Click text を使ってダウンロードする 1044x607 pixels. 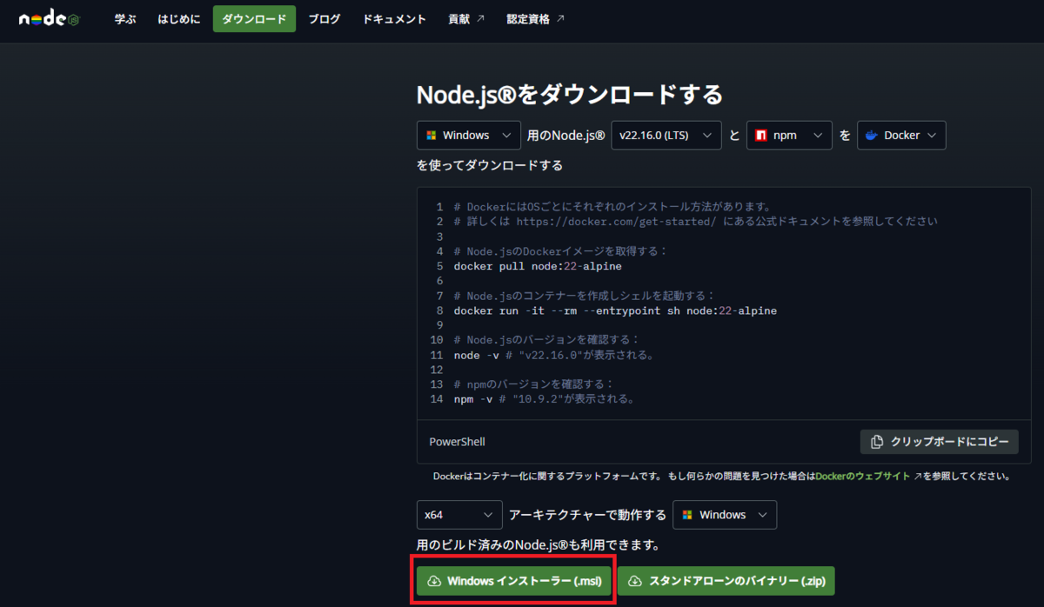coord(490,165)
